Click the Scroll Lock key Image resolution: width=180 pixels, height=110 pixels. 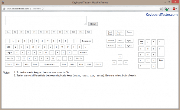coord(119,33)
